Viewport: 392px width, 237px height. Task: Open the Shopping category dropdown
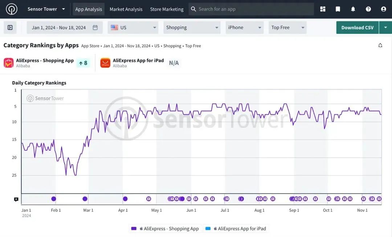coord(192,28)
